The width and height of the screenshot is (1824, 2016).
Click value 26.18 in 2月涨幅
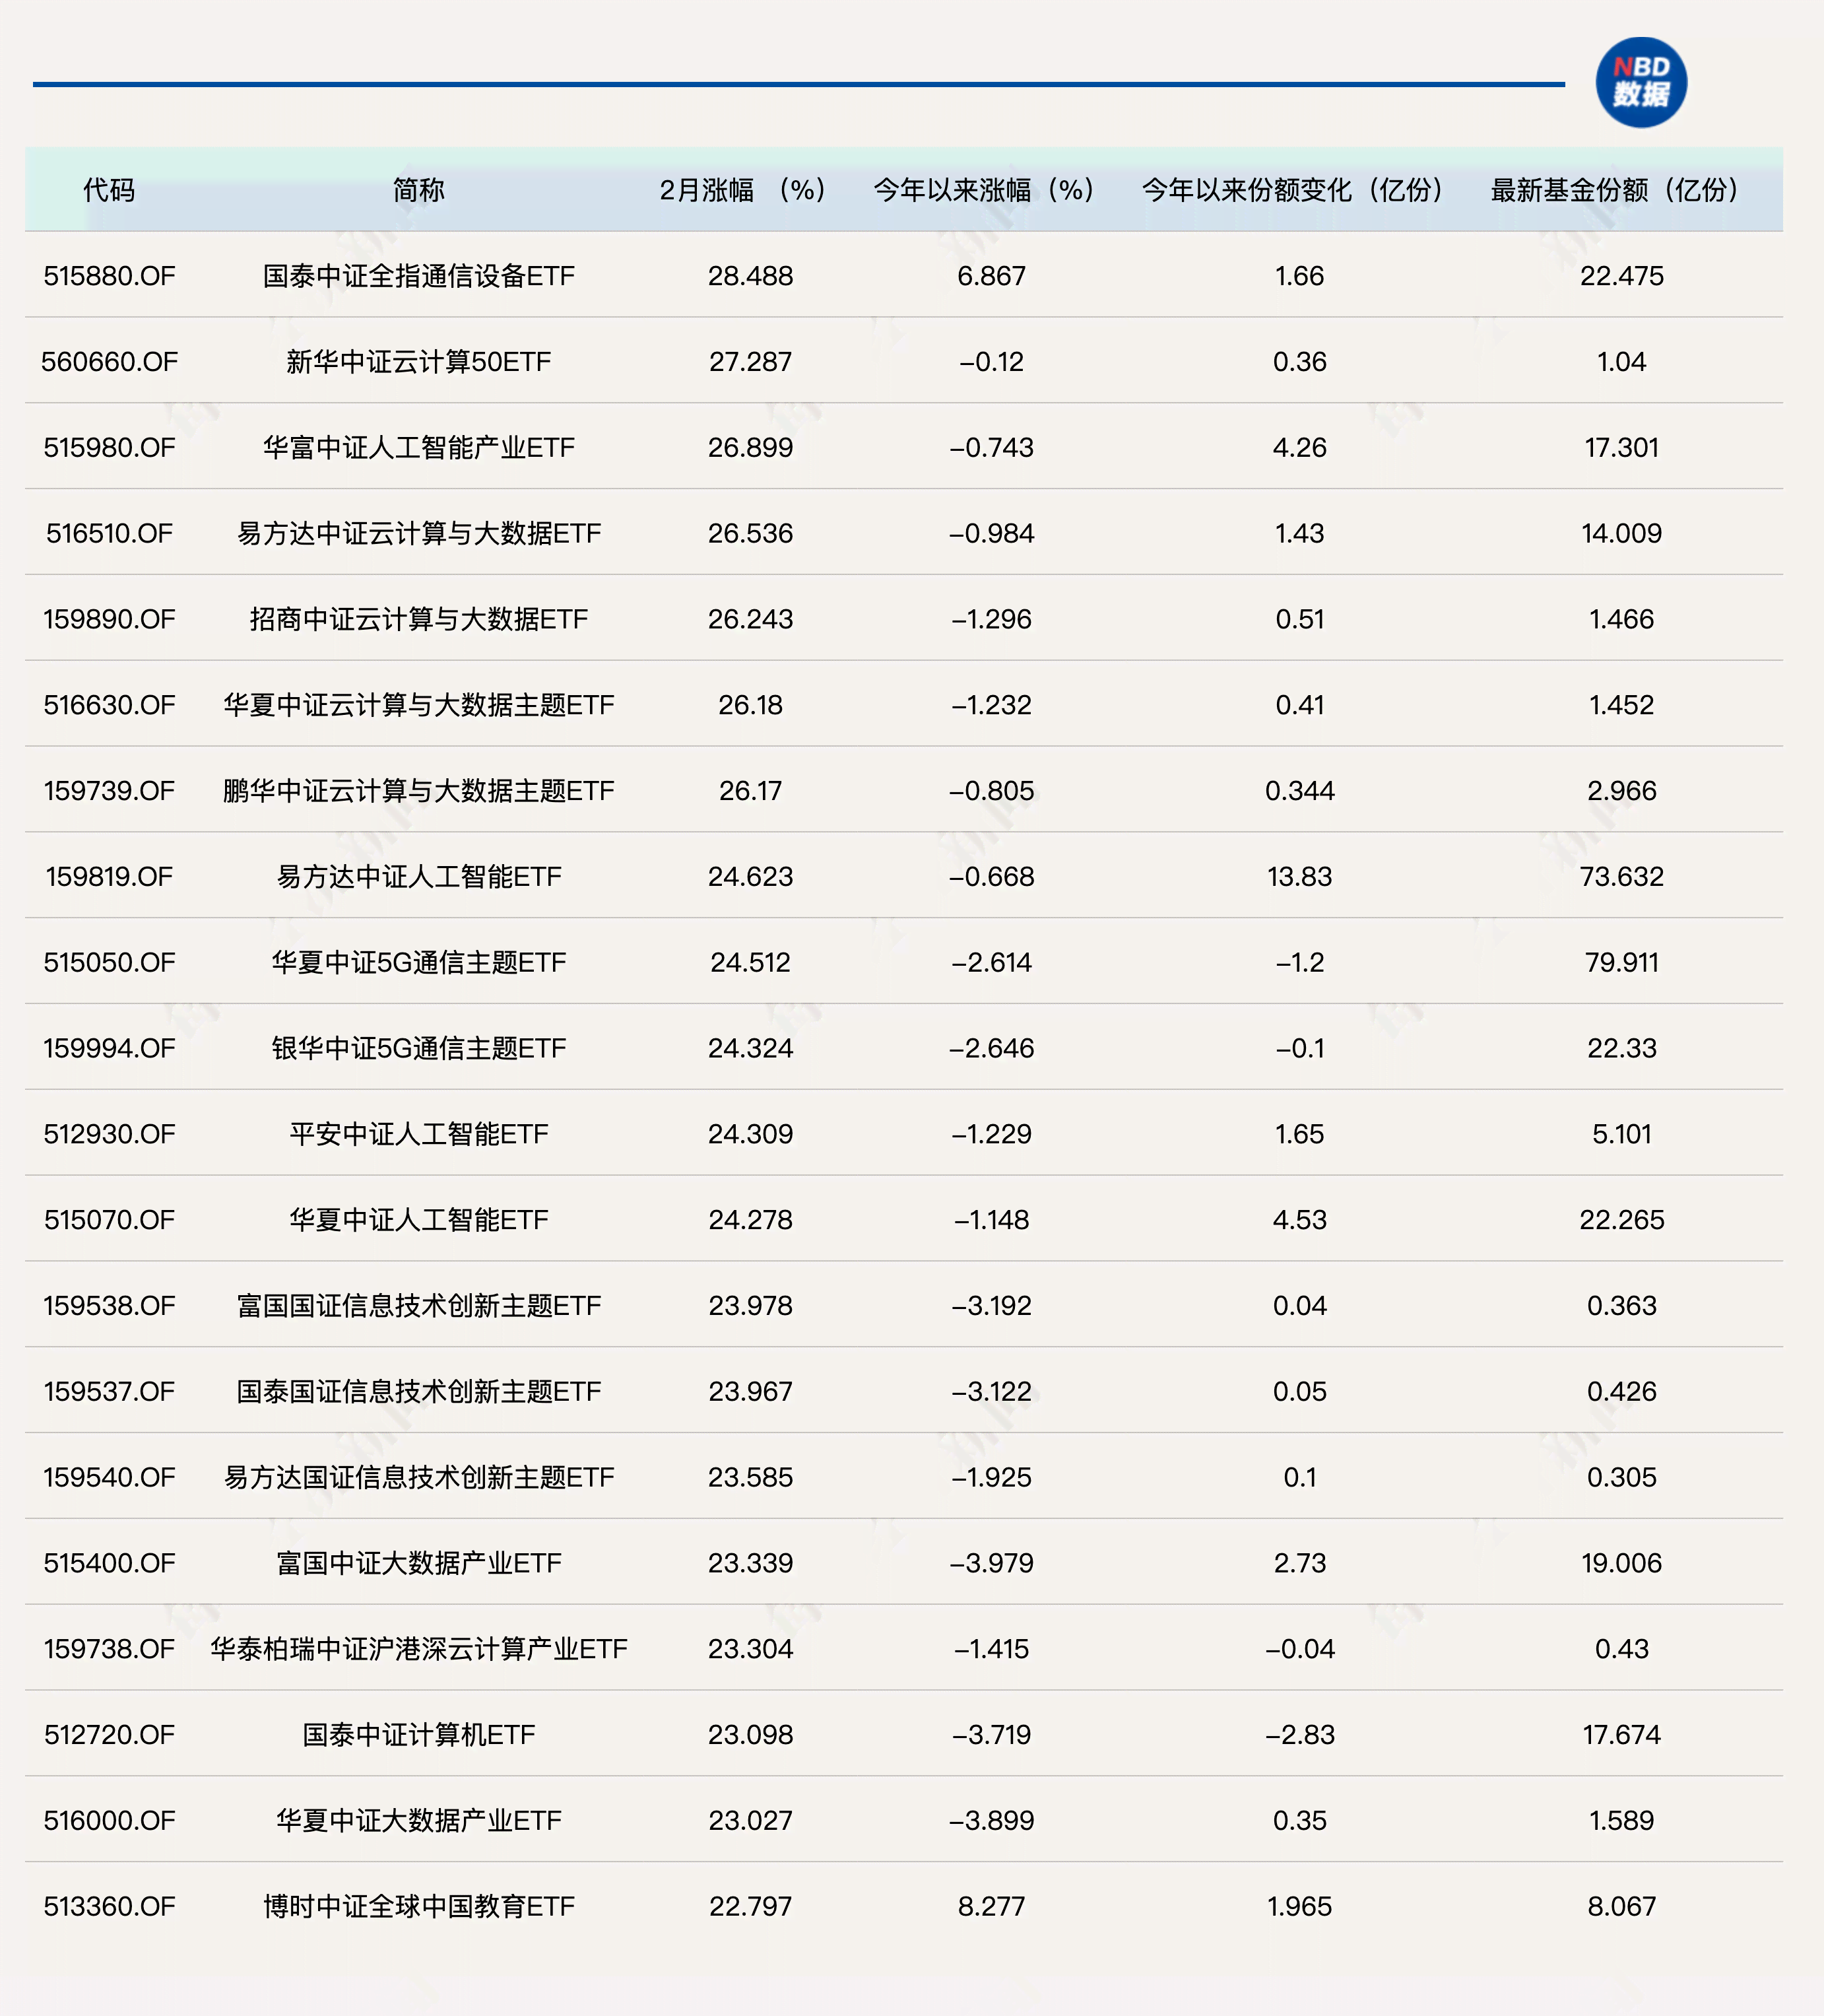click(x=750, y=705)
